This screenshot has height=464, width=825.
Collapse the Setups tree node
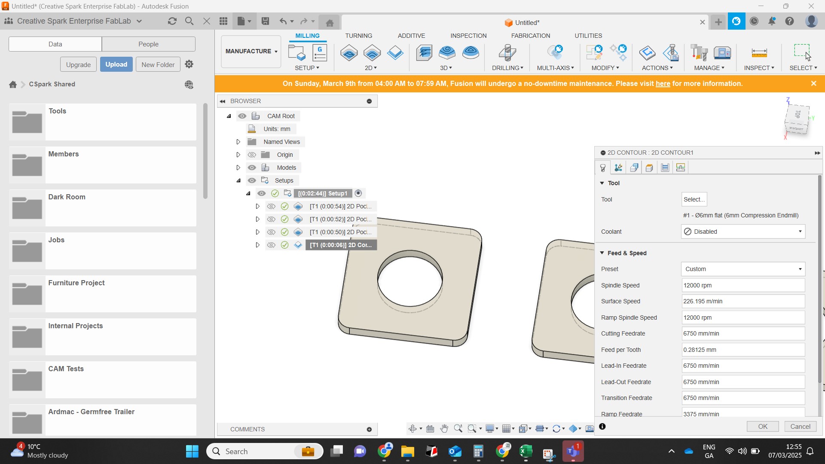pyautogui.click(x=238, y=180)
